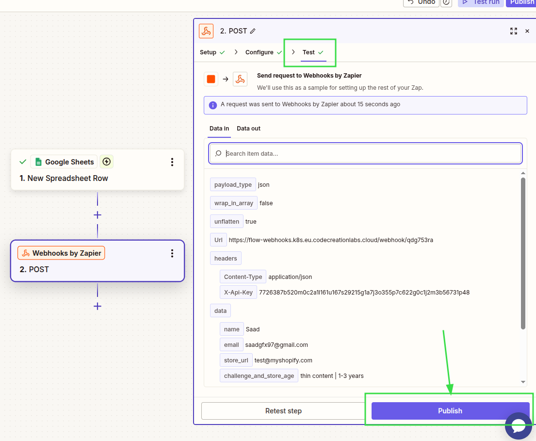Viewport: 536px width, 441px height.
Task: Show the Data out tab
Action: pos(248,129)
